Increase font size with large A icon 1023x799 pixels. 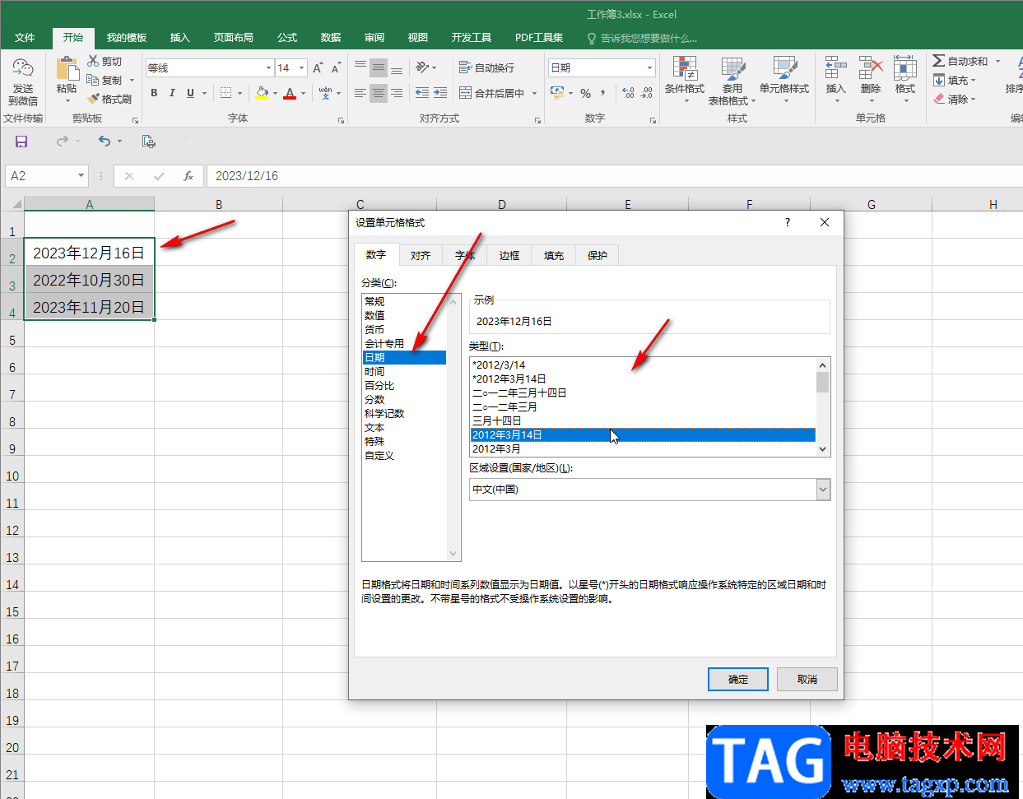pyautogui.click(x=318, y=67)
